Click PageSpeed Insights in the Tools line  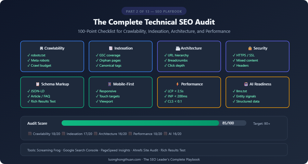coord(115,150)
